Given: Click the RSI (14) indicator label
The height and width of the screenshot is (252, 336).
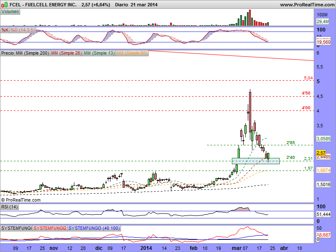Looking at the screenshot, I should pyautogui.click(x=9, y=207).
